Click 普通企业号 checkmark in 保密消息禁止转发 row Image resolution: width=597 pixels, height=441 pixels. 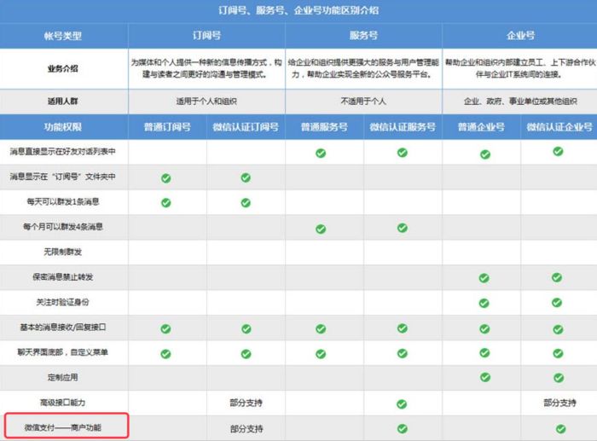pyautogui.click(x=484, y=278)
